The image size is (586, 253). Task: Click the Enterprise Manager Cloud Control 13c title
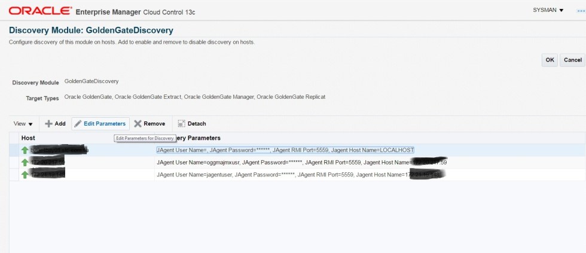(x=135, y=12)
